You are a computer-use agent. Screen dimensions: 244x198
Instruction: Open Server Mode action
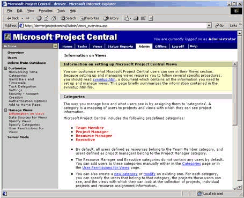pyautogui.click(x=18, y=137)
